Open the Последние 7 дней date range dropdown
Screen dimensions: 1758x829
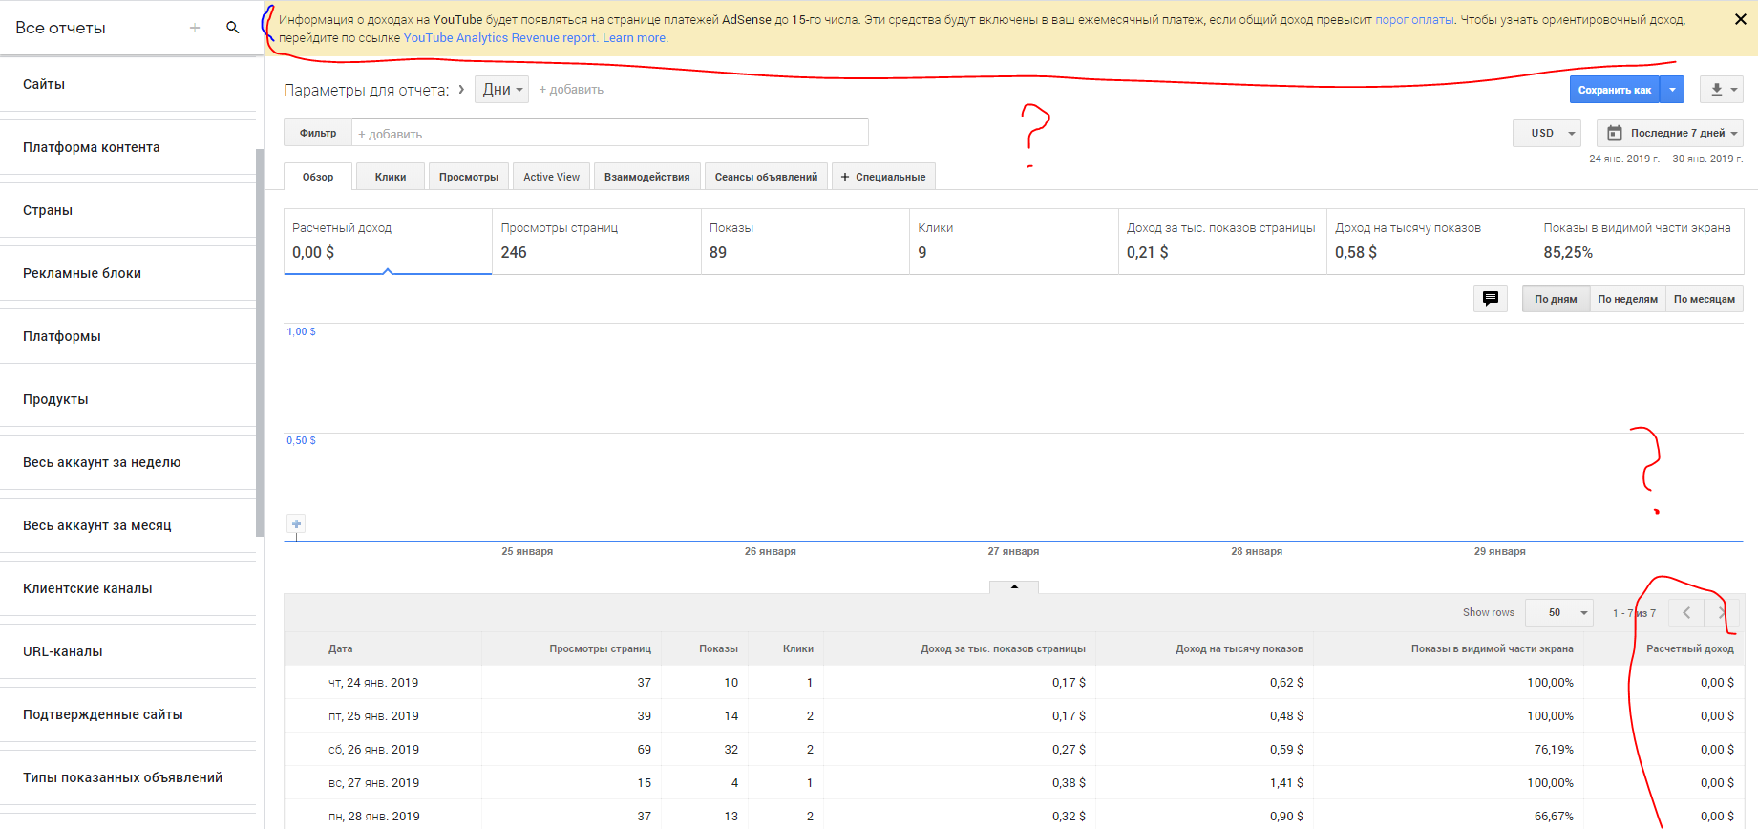[x=1669, y=134]
